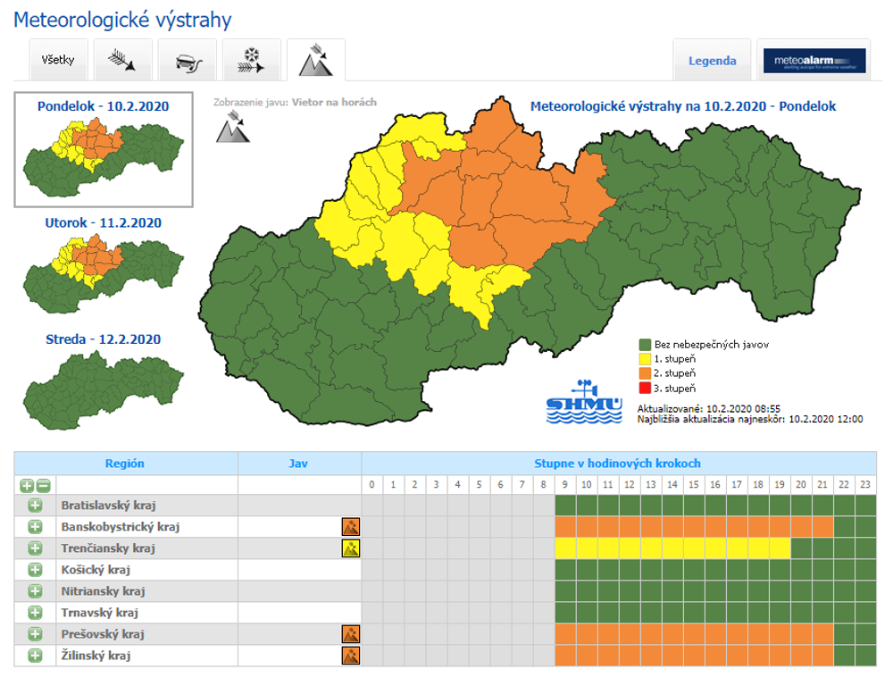Expand Trnavský kraj row
The width and height of the screenshot is (893, 686).
(35, 613)
